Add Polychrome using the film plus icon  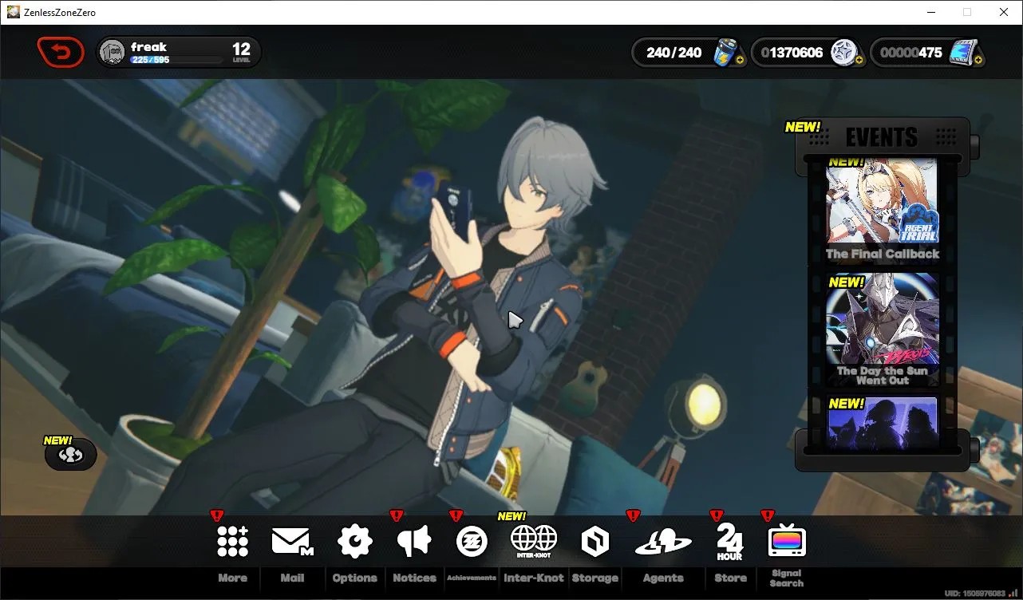pos(978,60)
